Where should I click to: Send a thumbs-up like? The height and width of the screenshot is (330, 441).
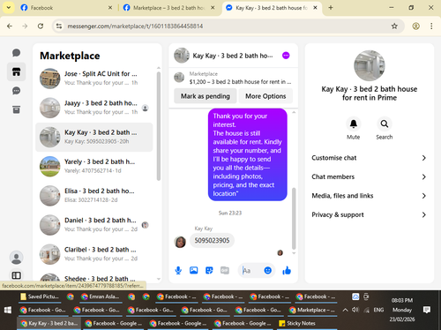click(287, 270)
